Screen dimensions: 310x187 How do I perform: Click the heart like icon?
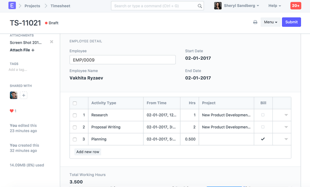click(x=12, y=111)
